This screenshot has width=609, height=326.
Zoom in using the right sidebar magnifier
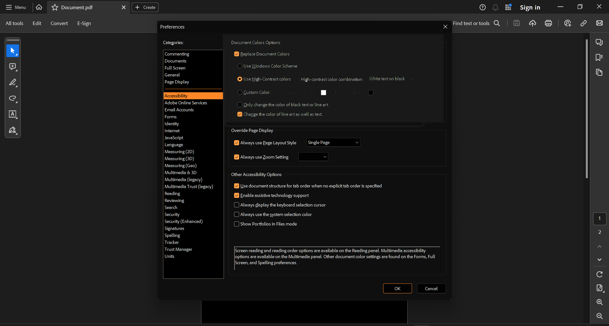tap(600, 302)
